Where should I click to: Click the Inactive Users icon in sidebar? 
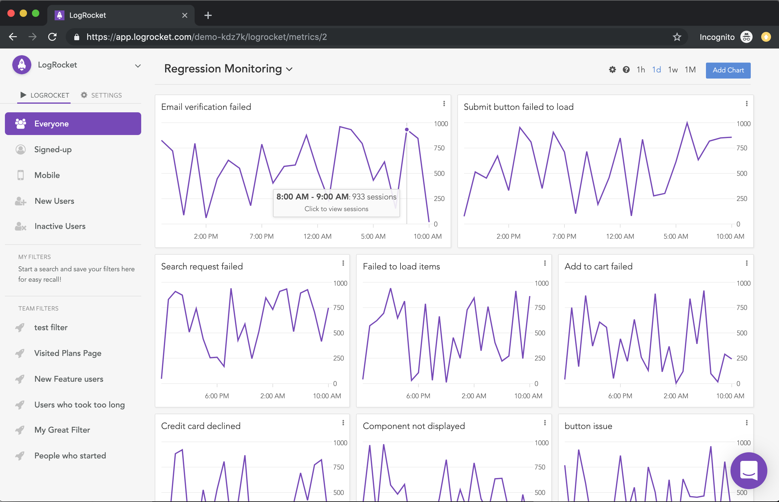21,226
